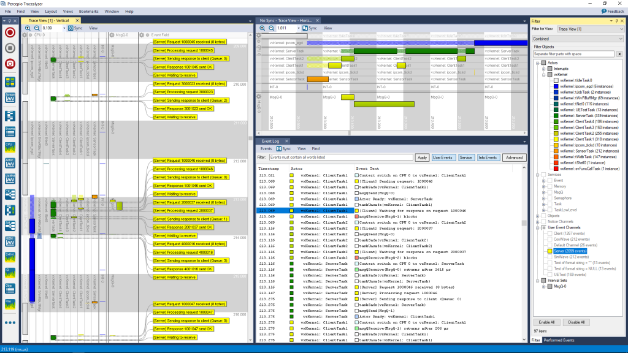628x353 pixels.
Task: Collapse the vxKernel node in filter tree
Action: point(543,74)
